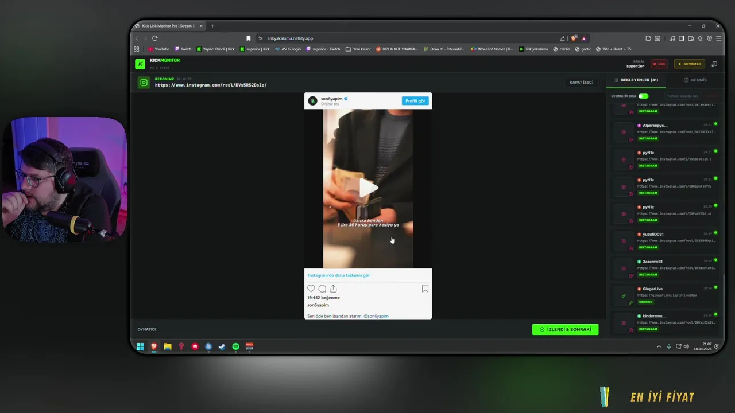Screen dimensions: 735x413
Task: Select 3azemw31 queue entry
Action: [666, 268]
